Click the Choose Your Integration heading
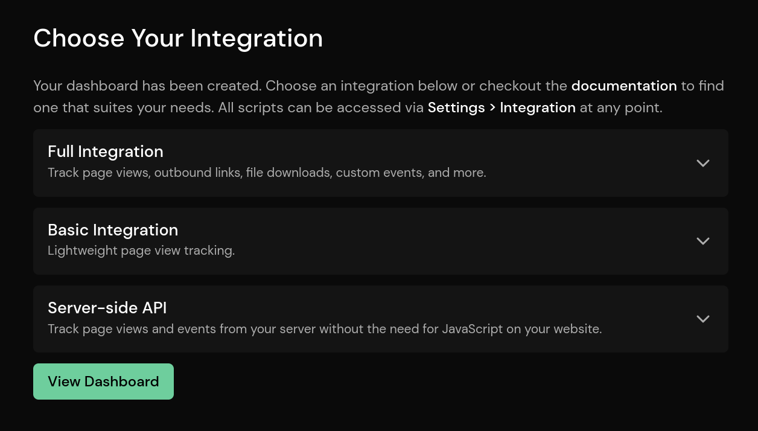Viewport: 758px width, 431px height. (x=178, y=38)
